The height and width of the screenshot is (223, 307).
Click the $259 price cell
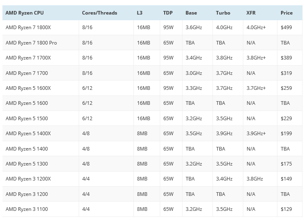pyautogui.click(x=286, y=88)
